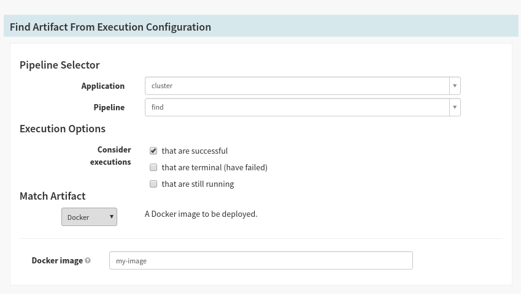Click the Docker image help icon
This screenshot has width=521, height=294.
click(x=88, y=260)
